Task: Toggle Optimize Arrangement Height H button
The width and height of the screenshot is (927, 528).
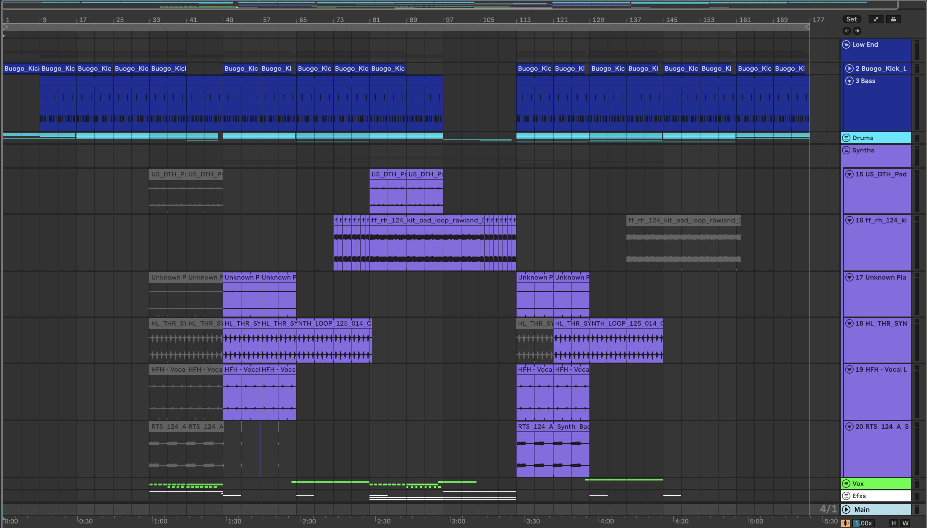Action: tap(894, 523)
